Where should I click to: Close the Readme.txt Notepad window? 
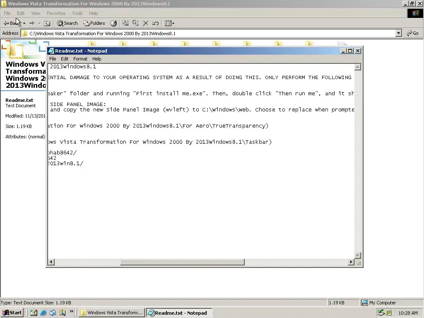tap(358, 51)
